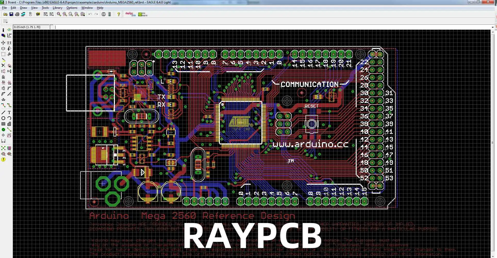The width and height of the screenshot is (497, 258).
Task: Click the Ratsnest tool icon
Action: [3, 148]
